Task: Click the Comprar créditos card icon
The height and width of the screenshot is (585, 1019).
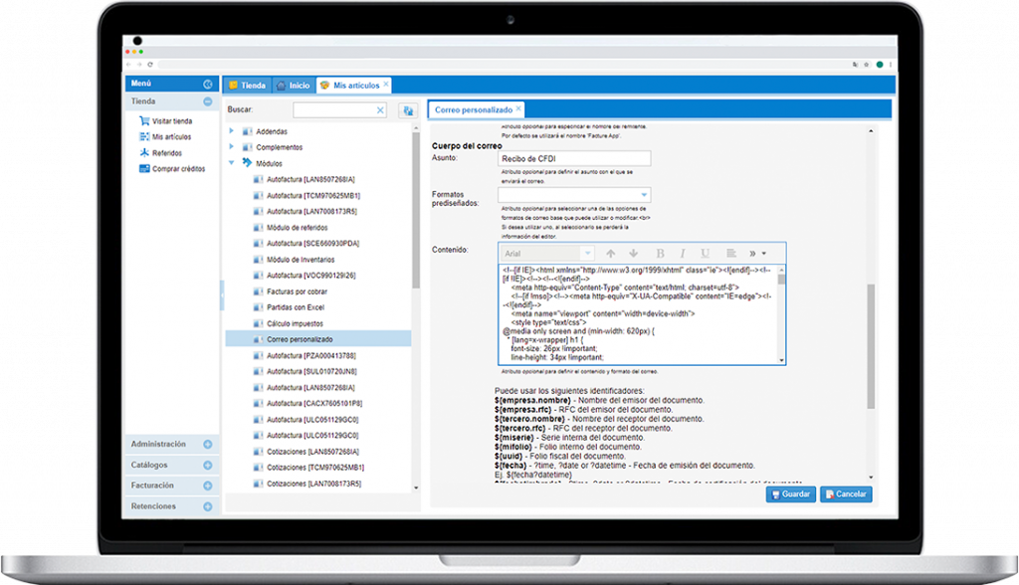Action: click(143, 169)
